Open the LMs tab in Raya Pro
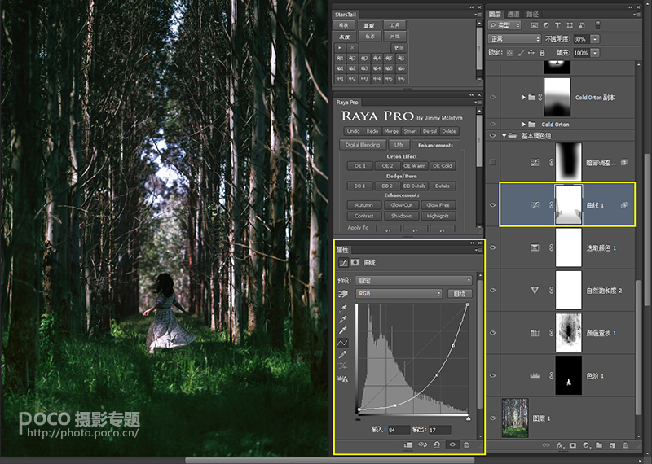The height and width of the screenshot is (464, 652). (x=399, y=145)
